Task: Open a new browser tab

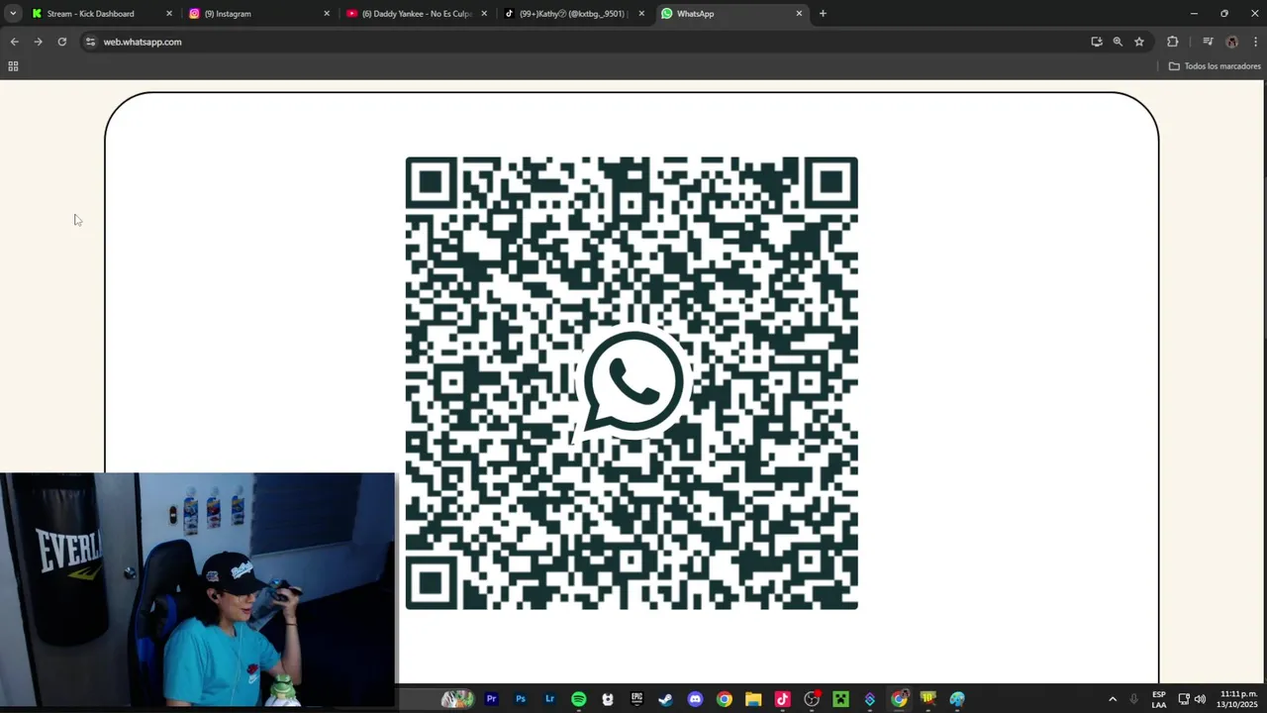Action: (x=823, y=14)
